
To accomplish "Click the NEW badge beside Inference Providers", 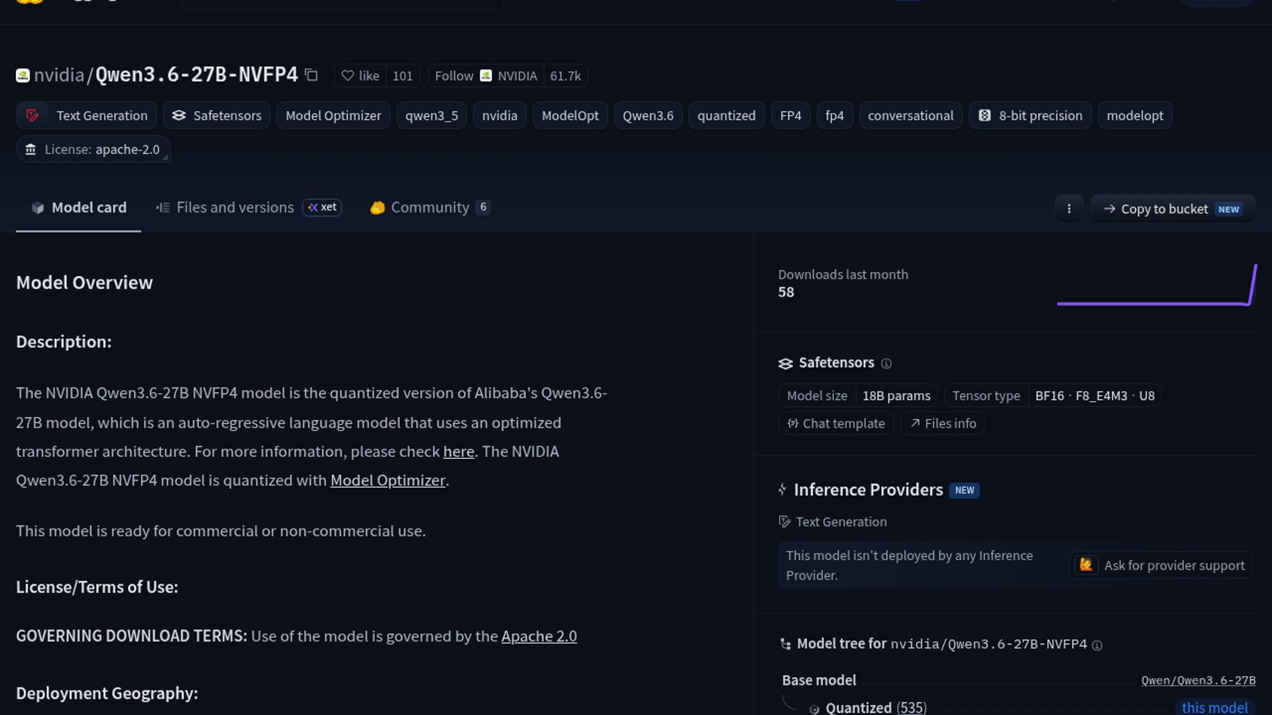I will point(964,491).
